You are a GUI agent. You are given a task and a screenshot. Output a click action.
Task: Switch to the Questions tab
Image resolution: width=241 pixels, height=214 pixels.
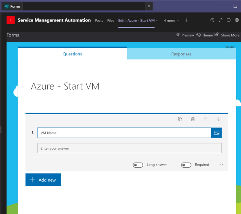pyautogui.click(x=72, y=54)
